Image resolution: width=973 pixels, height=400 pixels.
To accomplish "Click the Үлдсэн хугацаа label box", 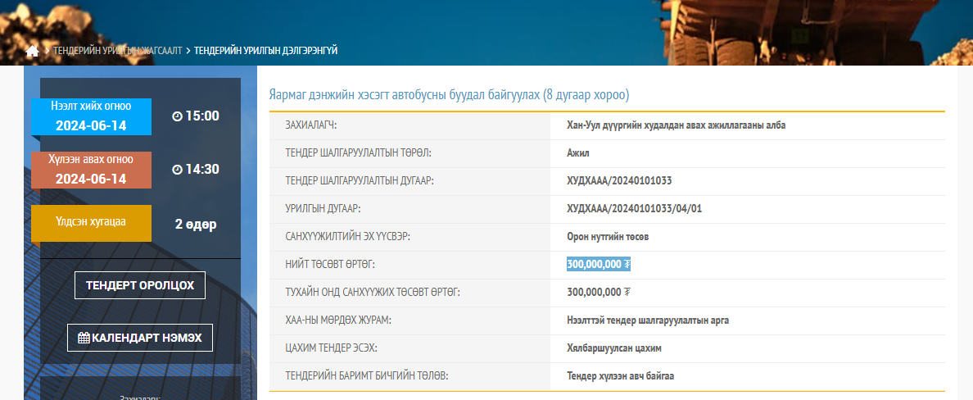I will point(91,223).
